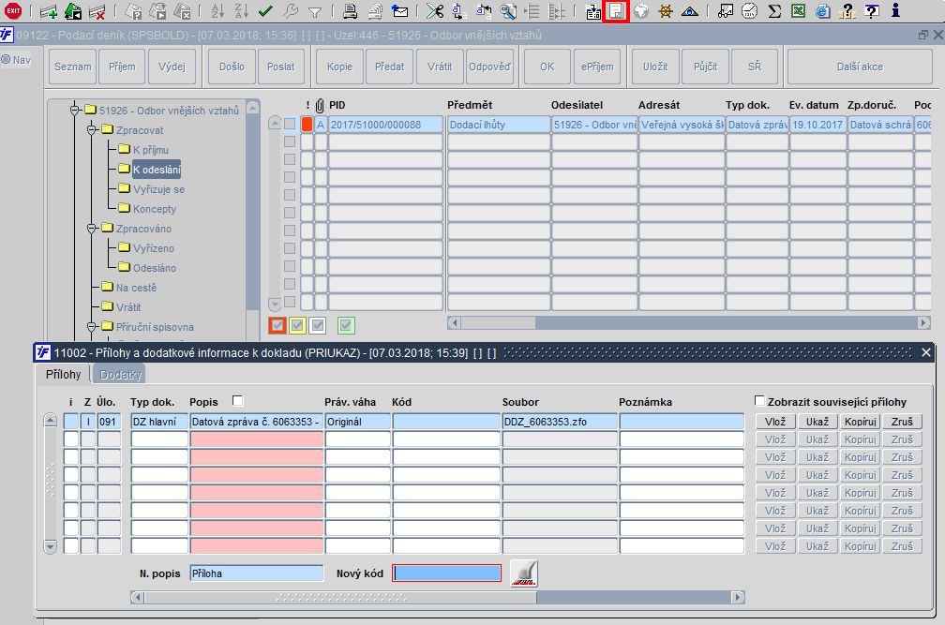Viewport: 945px width, 625px height.
Task: Collapse the Zpracováno tree node
Action: [92, 229]
